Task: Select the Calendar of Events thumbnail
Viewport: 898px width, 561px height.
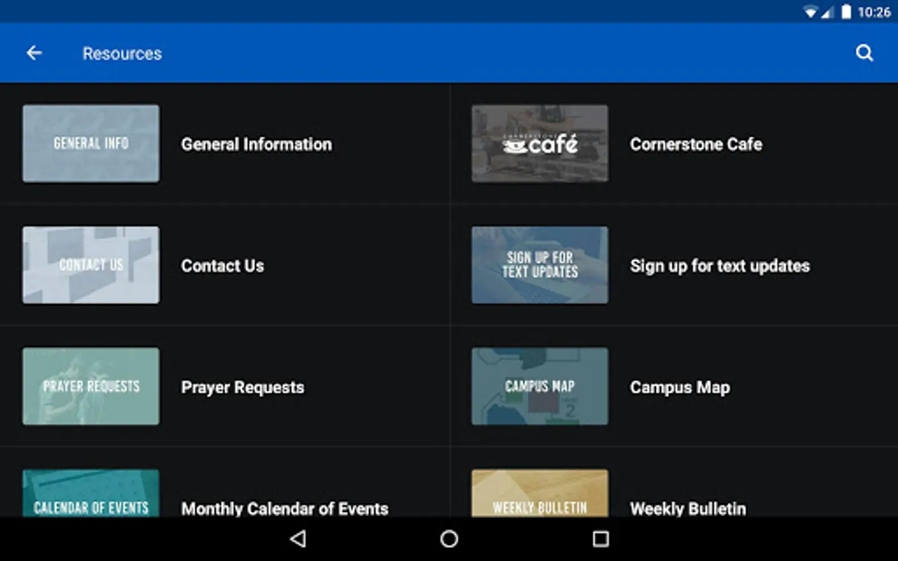Action: click(91, 493)
